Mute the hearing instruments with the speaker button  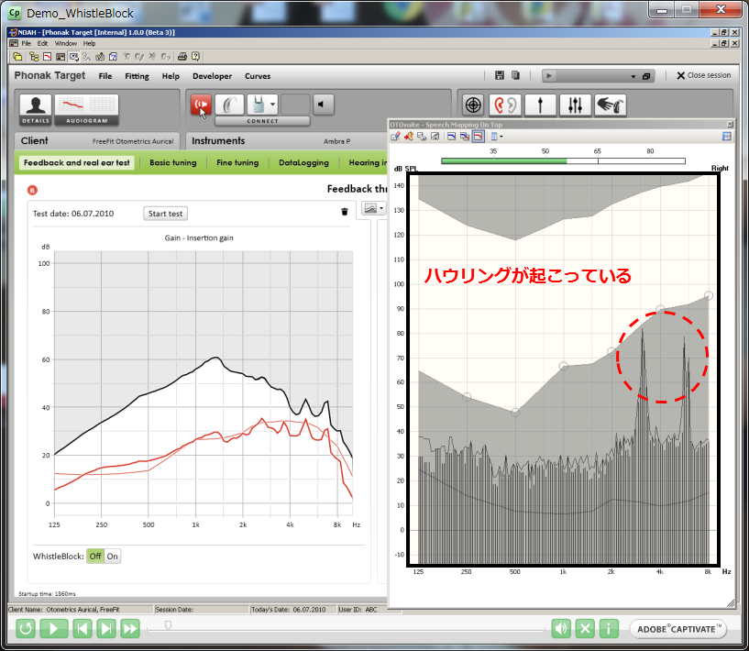click(324, 105)
